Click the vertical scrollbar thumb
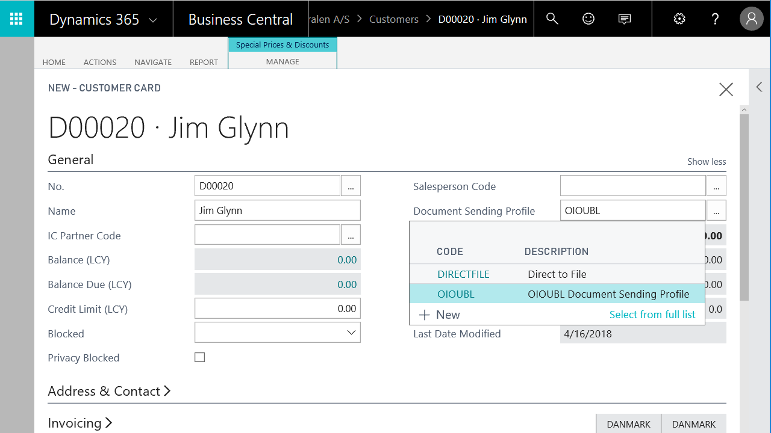Screen dimensions: 771x433 (x=744, y=207)
